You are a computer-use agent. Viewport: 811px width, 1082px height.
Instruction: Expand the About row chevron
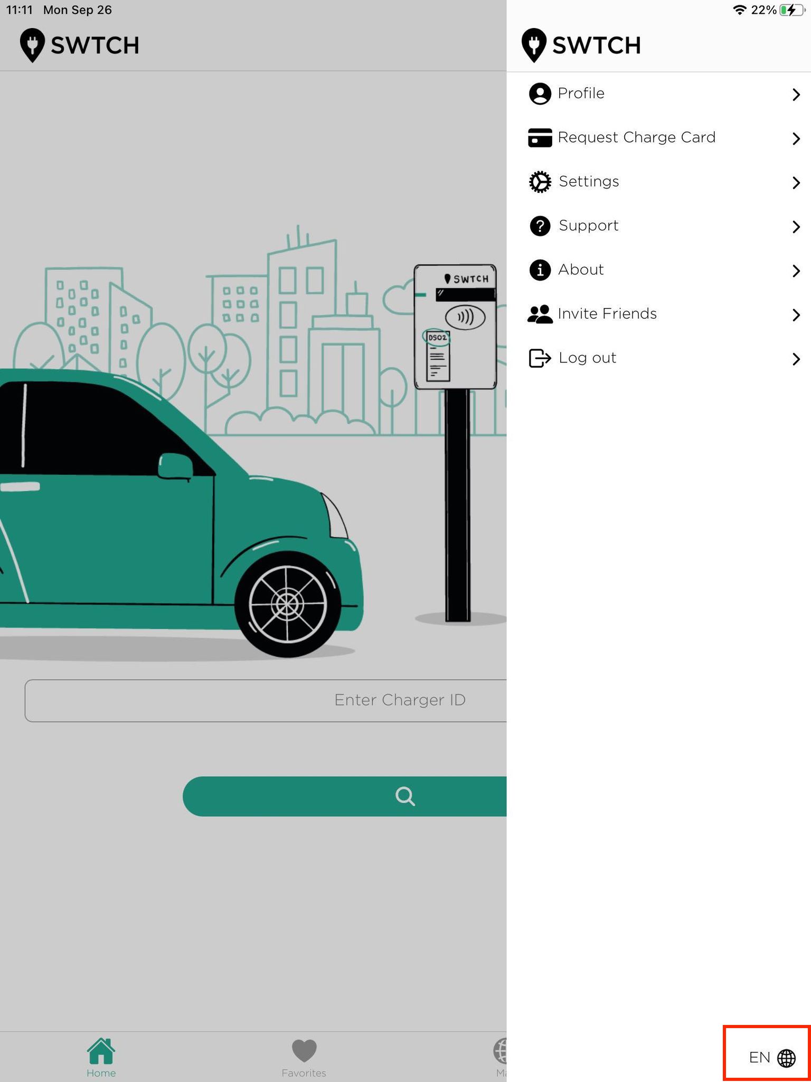pos(796,271)
